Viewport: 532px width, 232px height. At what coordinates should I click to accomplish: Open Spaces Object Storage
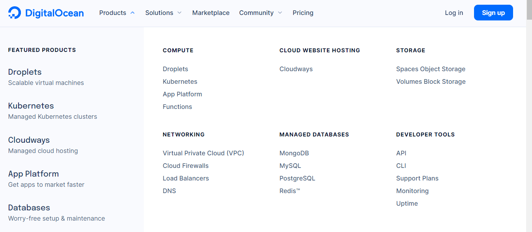pyautogui.click(x=431, y=69)
